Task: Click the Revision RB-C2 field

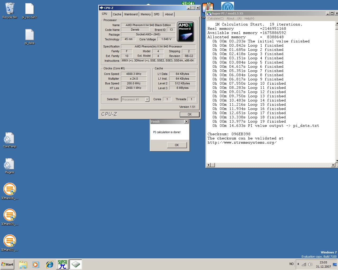Action: point(189,56)
